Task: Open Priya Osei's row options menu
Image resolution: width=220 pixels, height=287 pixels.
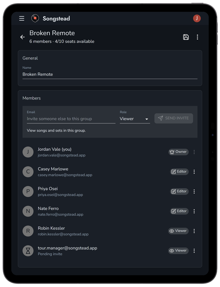Action: pos(194,192)
